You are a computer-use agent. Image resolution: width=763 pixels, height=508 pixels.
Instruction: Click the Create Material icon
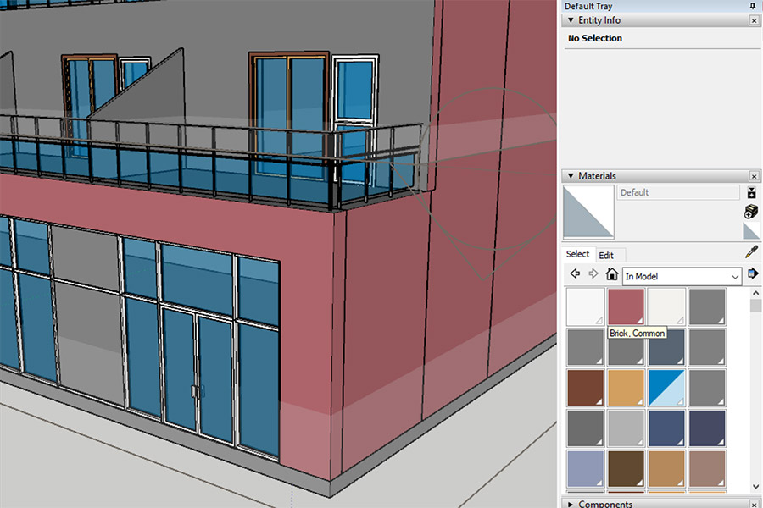[x=751, y=212]
